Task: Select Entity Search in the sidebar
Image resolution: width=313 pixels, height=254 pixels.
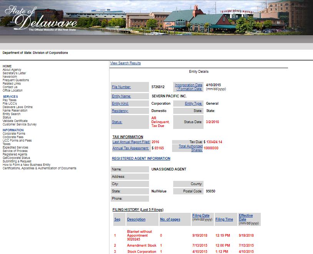Action: tap(12, 114)
